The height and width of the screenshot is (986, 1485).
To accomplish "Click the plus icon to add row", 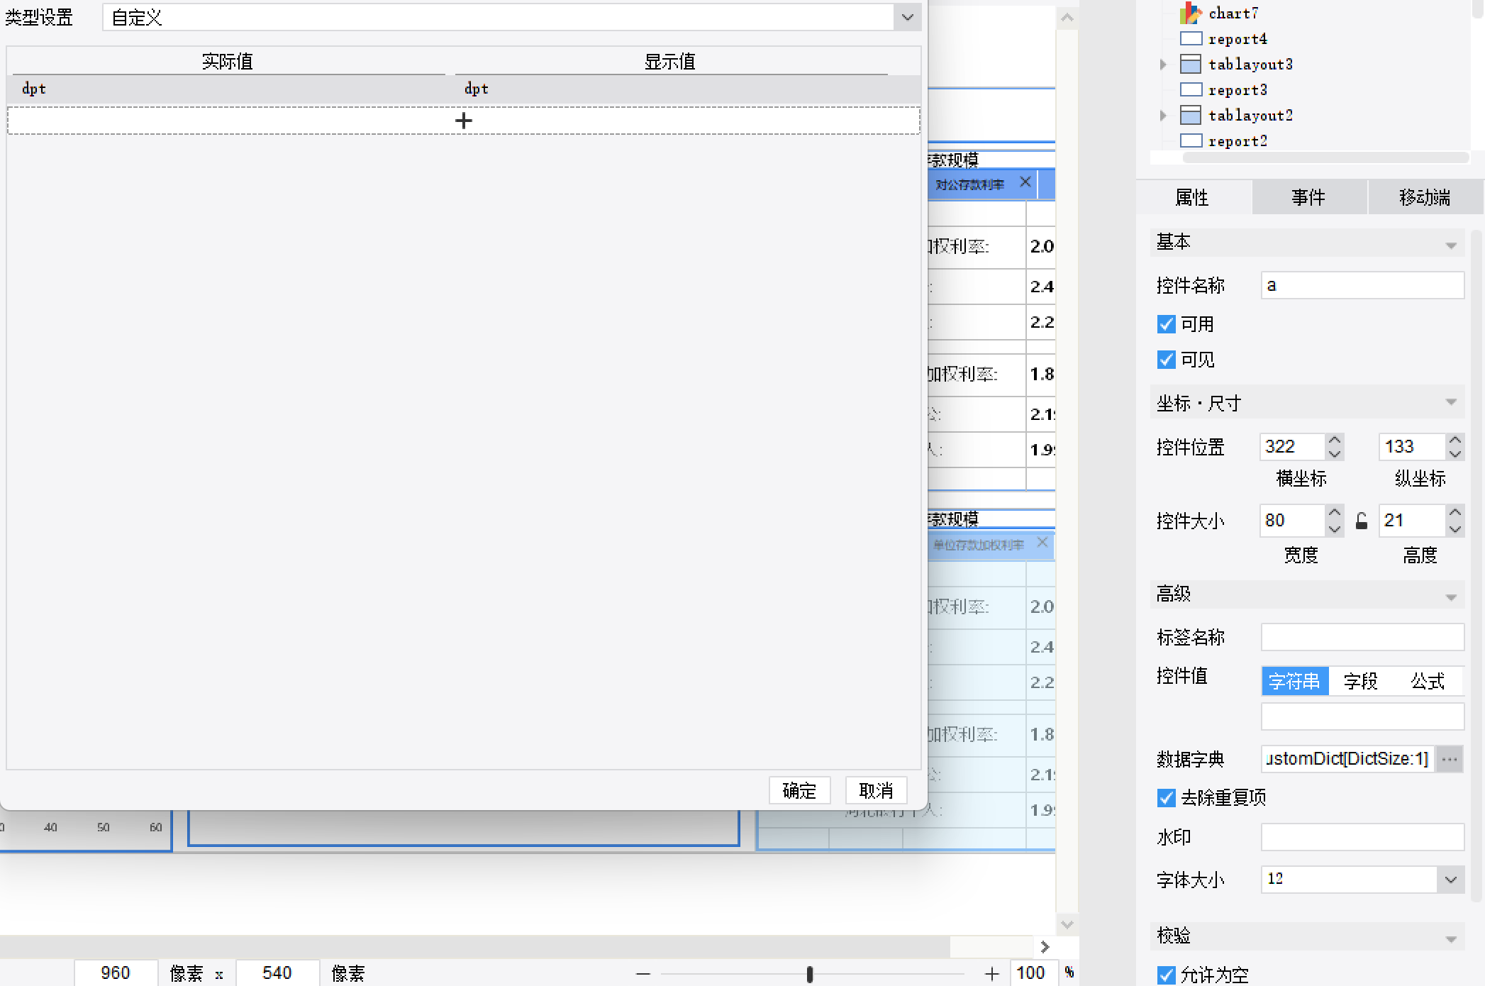I will [x=464, y=121].
